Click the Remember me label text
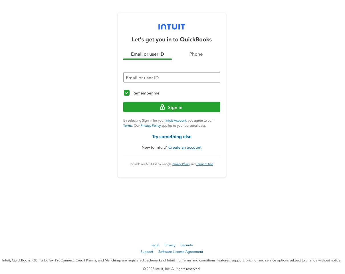The width and height of the screenshot is (345, 274). (x=146, y=93)
